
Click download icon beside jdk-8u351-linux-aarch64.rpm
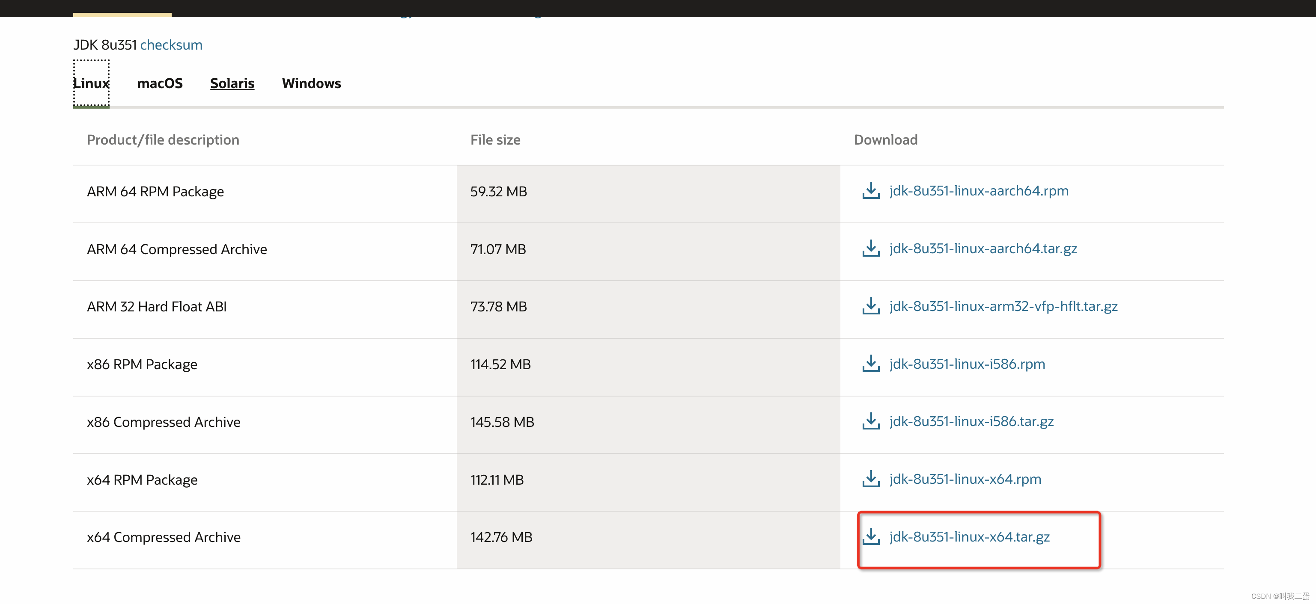point(870,191)
